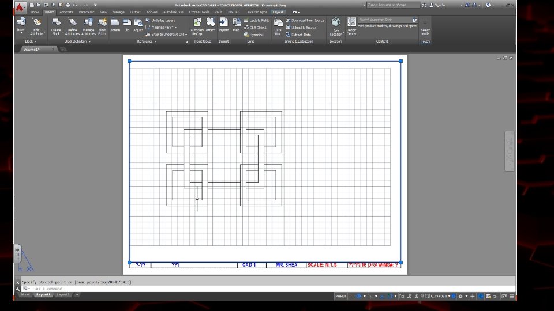Viewport: 554px width, 311px height.
Task: Expand the Block Definition panel dropdown
Action: (78, 41)
